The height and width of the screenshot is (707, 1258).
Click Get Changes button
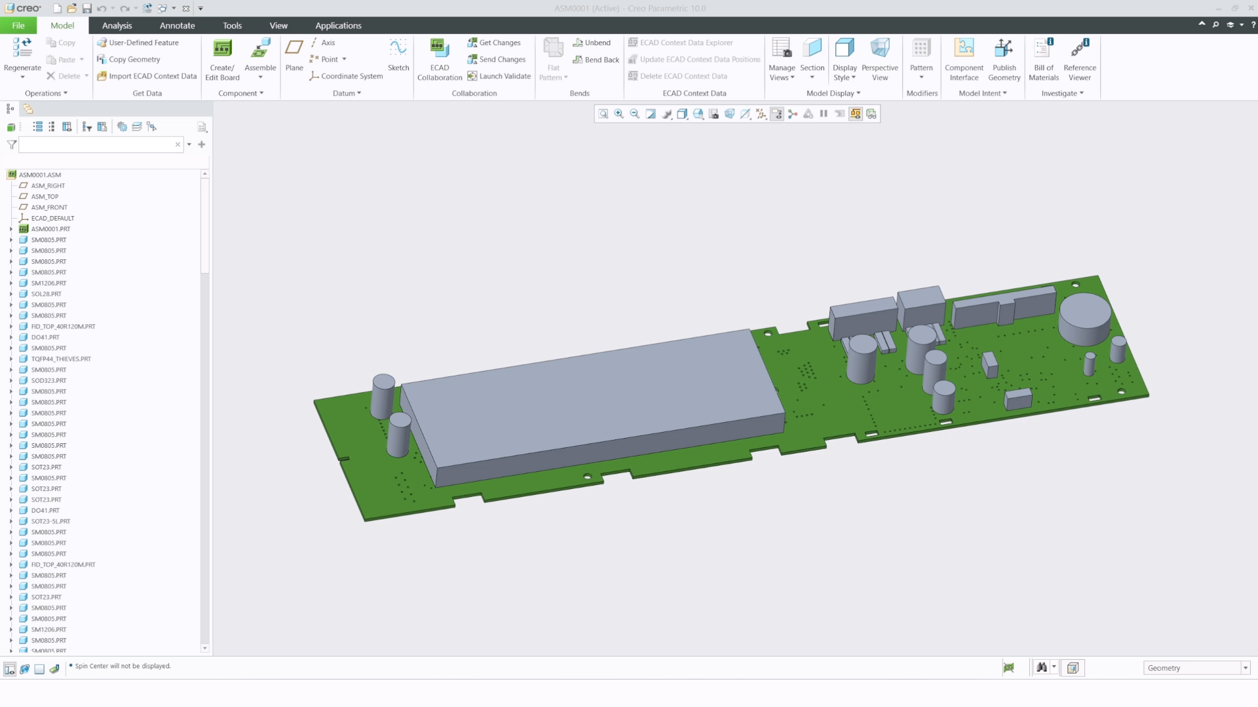[493, 43]
